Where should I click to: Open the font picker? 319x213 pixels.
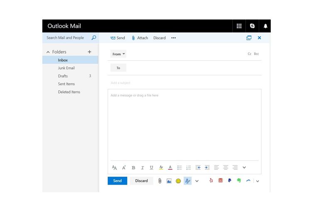tap(114, 168)
